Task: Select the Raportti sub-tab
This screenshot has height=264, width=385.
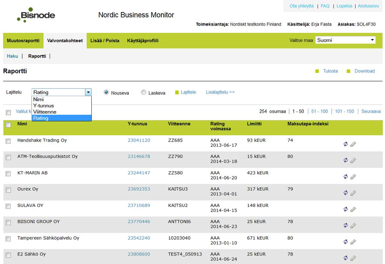Action: pos(37,56)
